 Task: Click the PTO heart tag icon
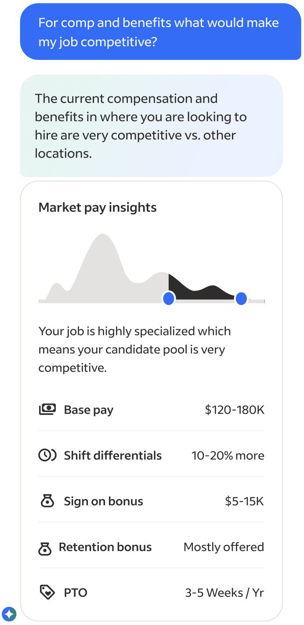47,592
